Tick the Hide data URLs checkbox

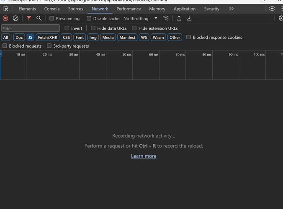click(93, 28)
